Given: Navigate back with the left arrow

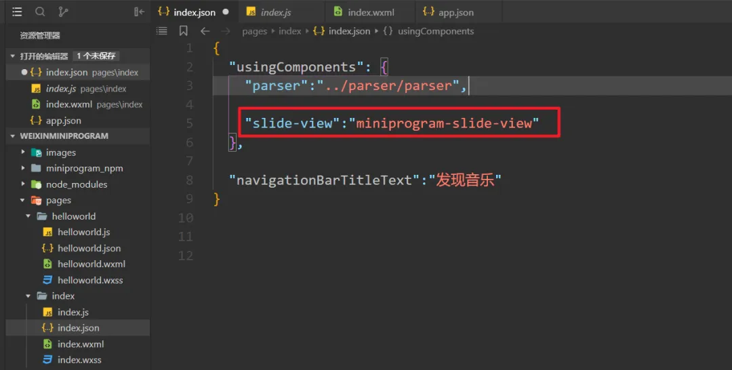Looking at the screenshot, I should [205, 31].
